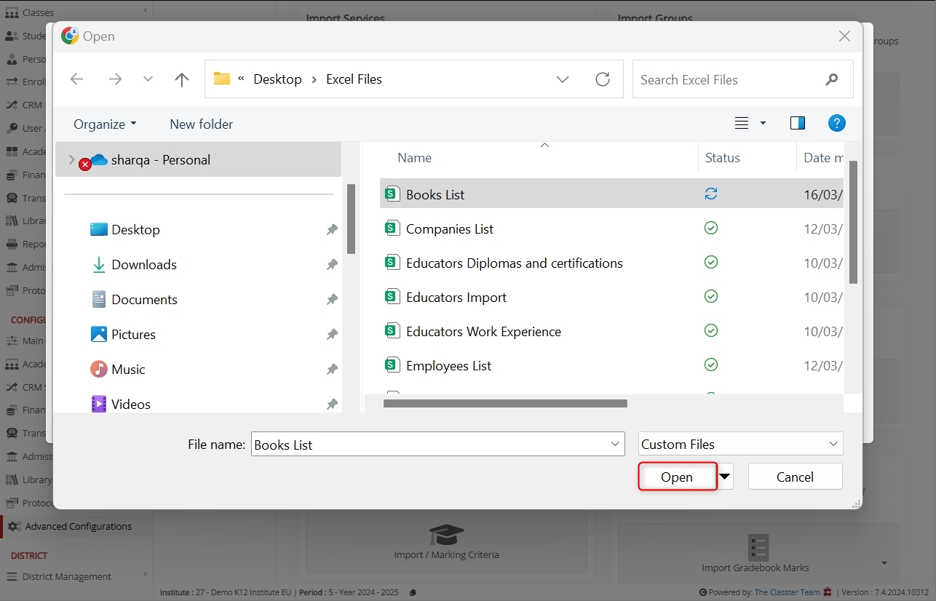Image resolution: width=936 pixels, height=601 pixels.
Task: Select the Educators Import file
Action: 456,297
